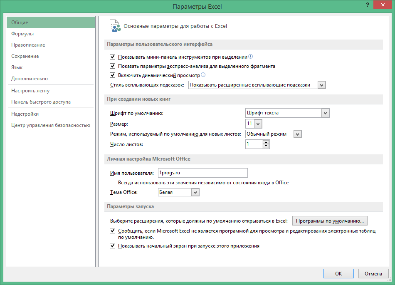395x285 pixels.
Task: Open Стиль всплывающих подсказок dropdown
Action: tap(321, 85)
